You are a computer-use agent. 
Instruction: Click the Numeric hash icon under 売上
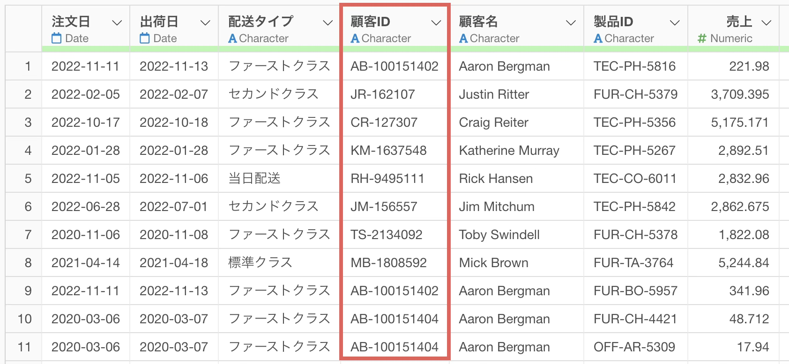click(701, 38)
